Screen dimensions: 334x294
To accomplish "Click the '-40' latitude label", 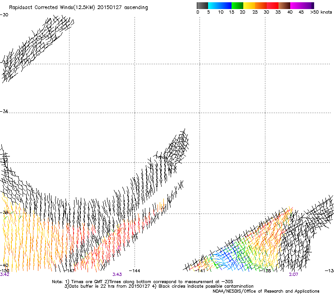I will tap(4, 266).
